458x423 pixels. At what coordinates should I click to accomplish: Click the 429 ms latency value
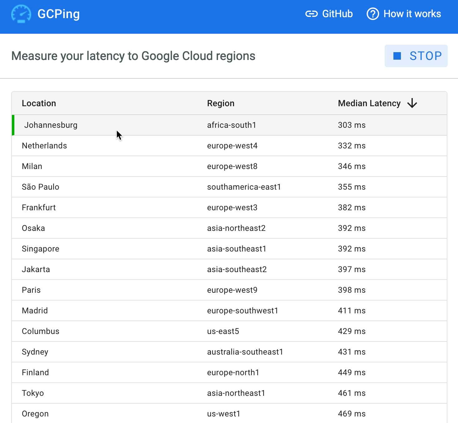[352, 331]
